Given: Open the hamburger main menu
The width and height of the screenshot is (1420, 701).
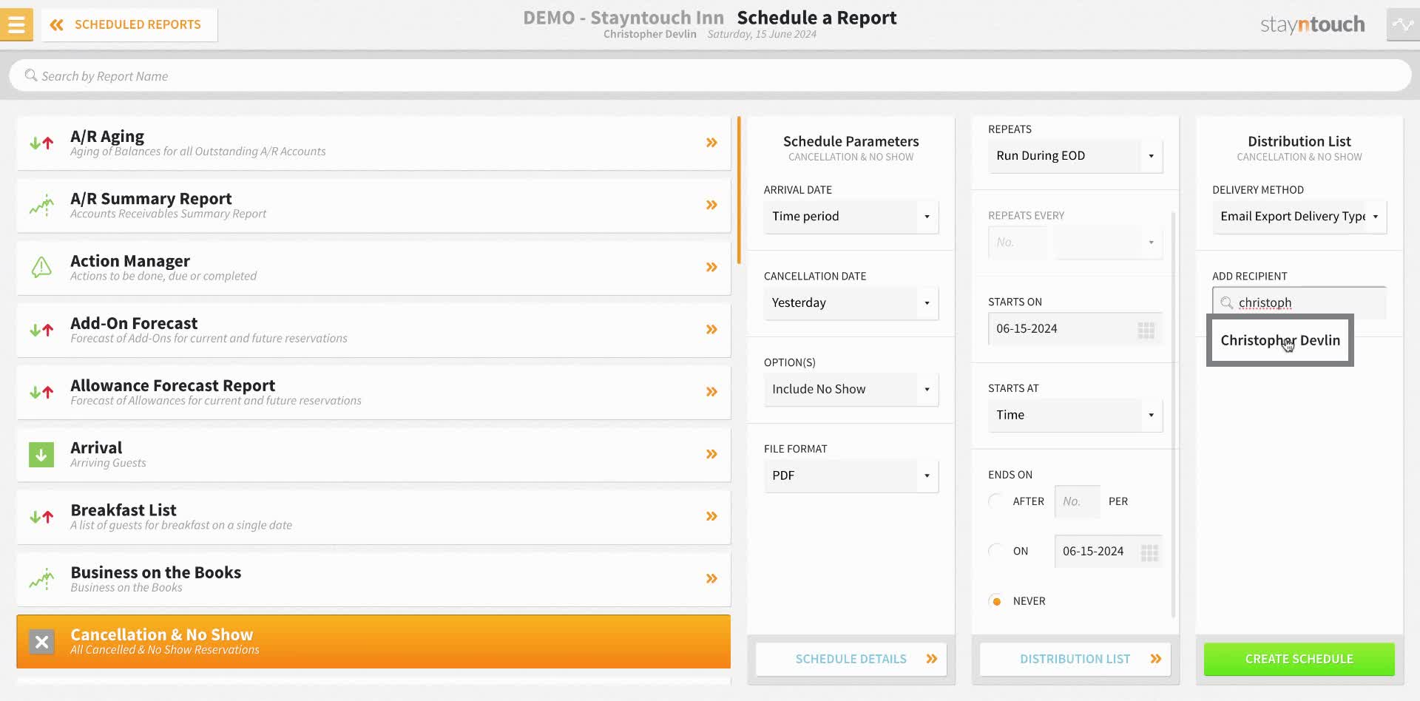Looking at the screenshot, I should click(x=16, y=24).
